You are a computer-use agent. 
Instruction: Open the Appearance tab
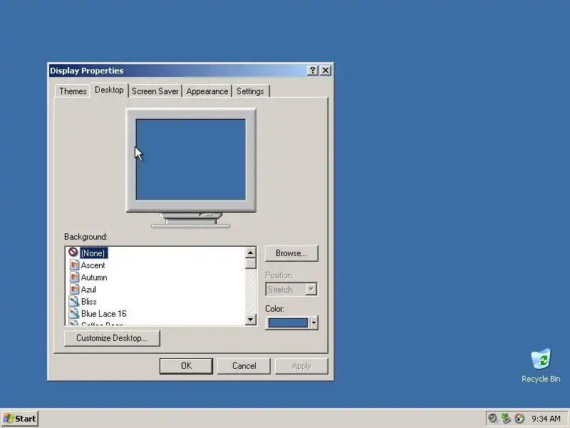[207, 91]
